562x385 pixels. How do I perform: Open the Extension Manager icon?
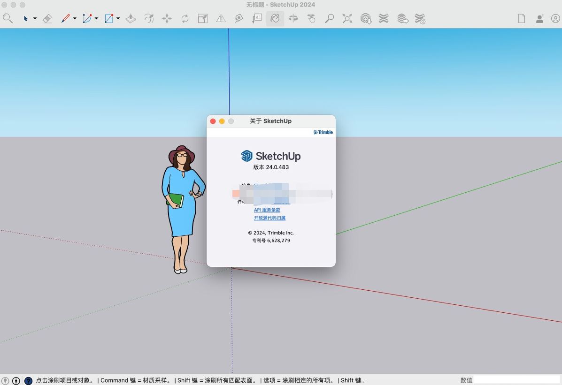coord(420,18)
